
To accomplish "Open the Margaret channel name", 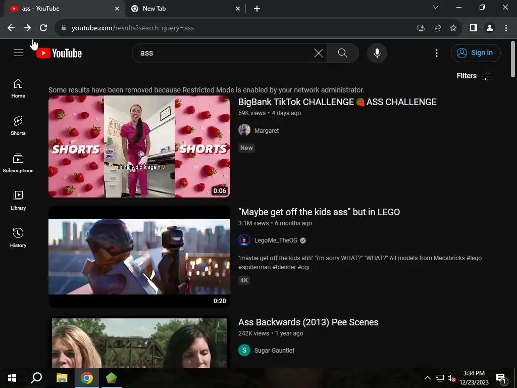I will pyautogui.click(x=267, y=131).
